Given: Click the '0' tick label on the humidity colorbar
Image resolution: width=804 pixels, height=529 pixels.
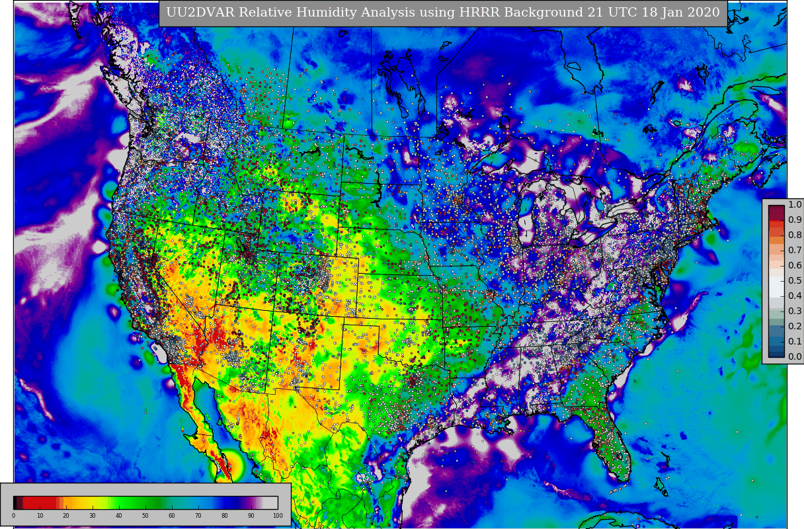Looking at the screenshot, I should pos(13,516).
